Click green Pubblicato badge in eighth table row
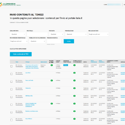The width and height of the screenshot is (125, 125). pyautogui.click(x=74, y=119)
